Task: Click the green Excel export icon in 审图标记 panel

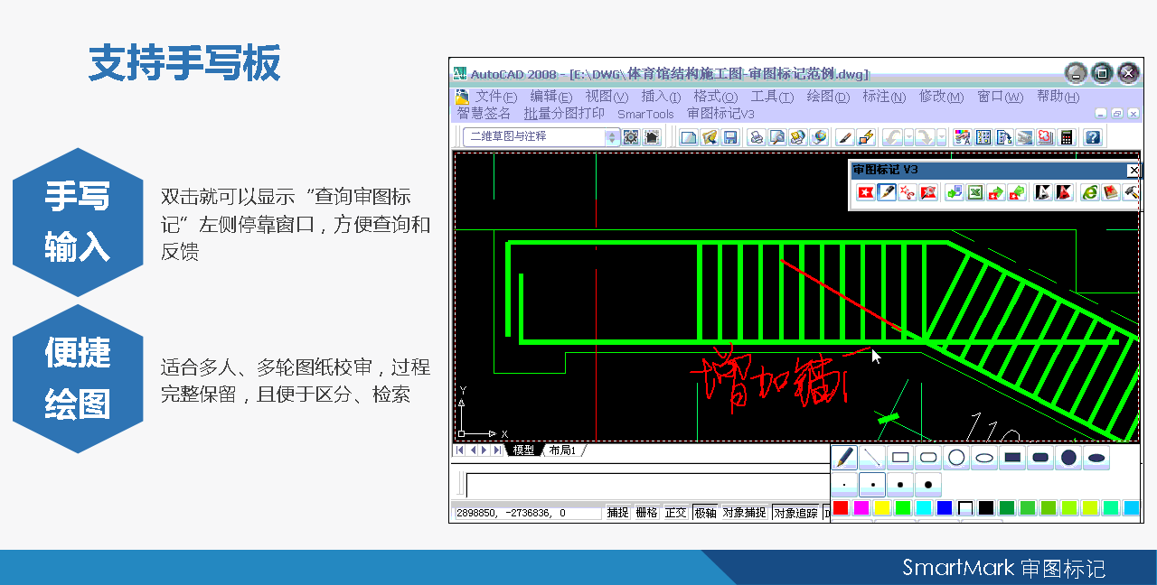Action: point(975,192)
